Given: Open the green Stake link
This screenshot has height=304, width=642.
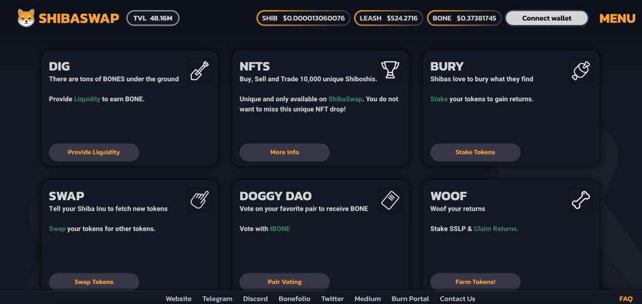Looking at the screenshot, I should pyautogui.click(x=439, y=99).
